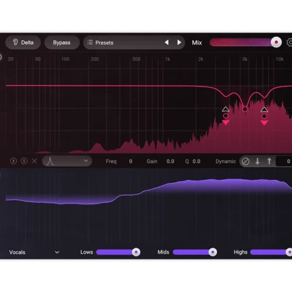292x292 pixels.
Task: Select the left EQ band node circle
Action: click(225, 116)
